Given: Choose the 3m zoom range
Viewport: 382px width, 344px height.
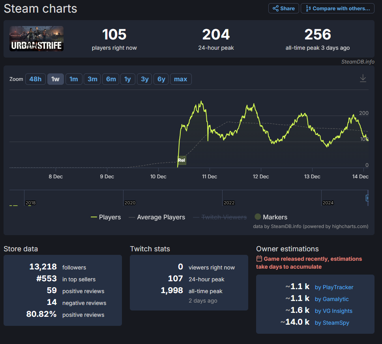Looking at the screenshot, I should [x=92, y=79].
